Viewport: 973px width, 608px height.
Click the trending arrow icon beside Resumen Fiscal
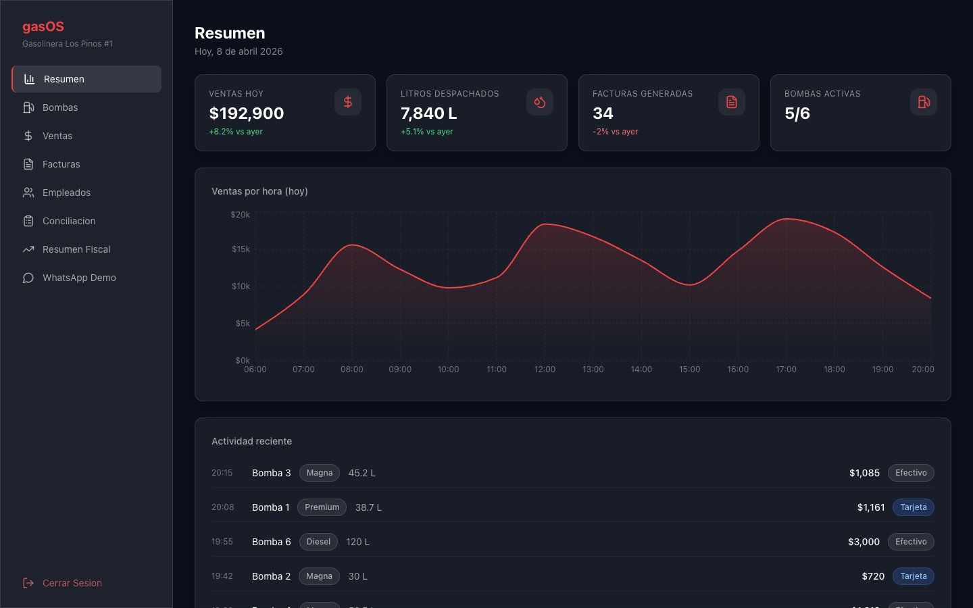click(x=28, y=249)
